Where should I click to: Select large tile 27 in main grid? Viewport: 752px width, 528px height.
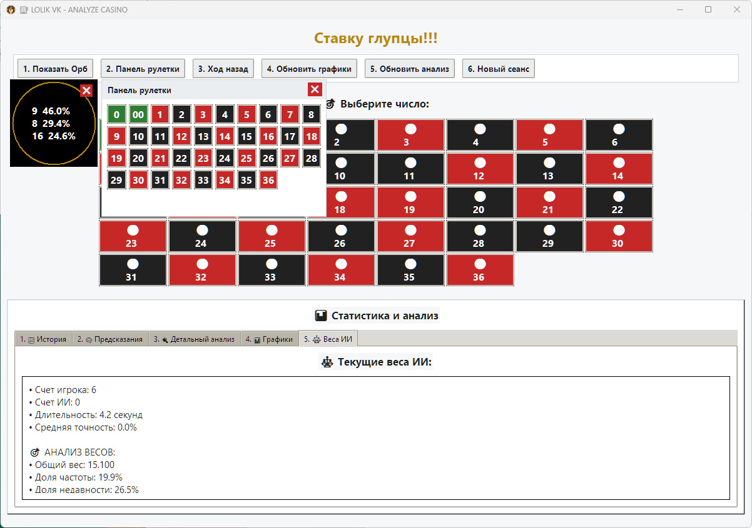click(x=410, y=236)
